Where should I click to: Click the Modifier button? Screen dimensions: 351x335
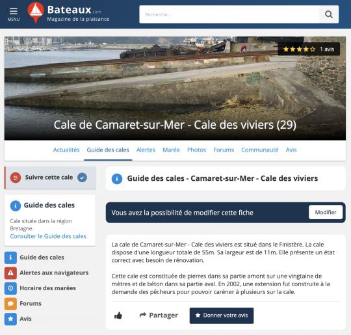pyautogui.click(x=326, y=212)
